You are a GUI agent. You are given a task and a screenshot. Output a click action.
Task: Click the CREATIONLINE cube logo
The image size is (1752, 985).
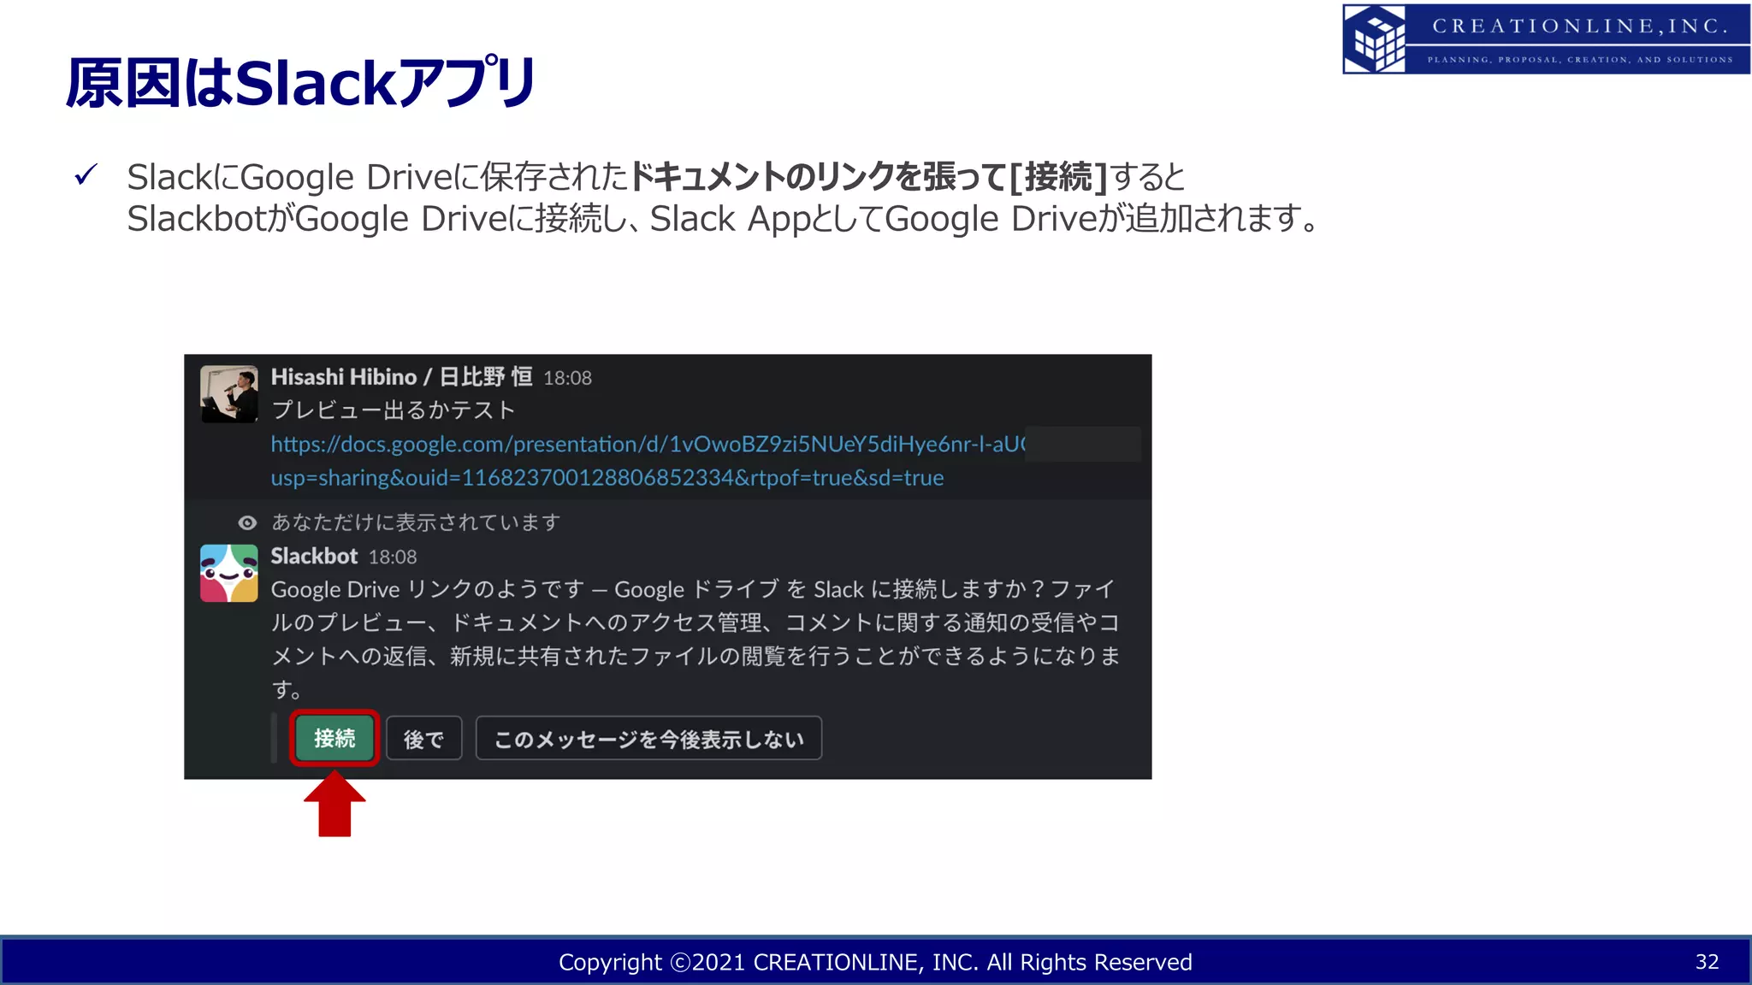(x=1375, y=39)
